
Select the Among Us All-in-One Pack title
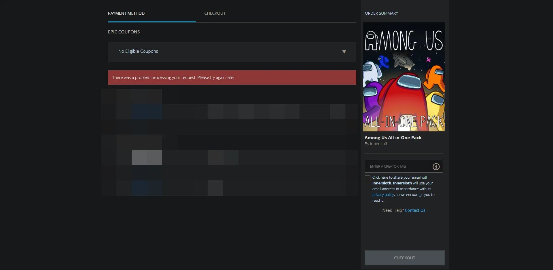pyautogui.click(x=393, y=138)
